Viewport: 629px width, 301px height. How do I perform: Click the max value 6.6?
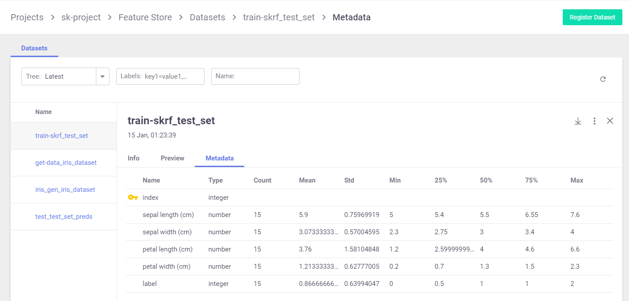point(575,249)
